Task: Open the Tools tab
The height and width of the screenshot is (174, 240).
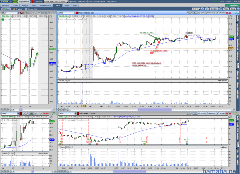Action: (66, 5)
